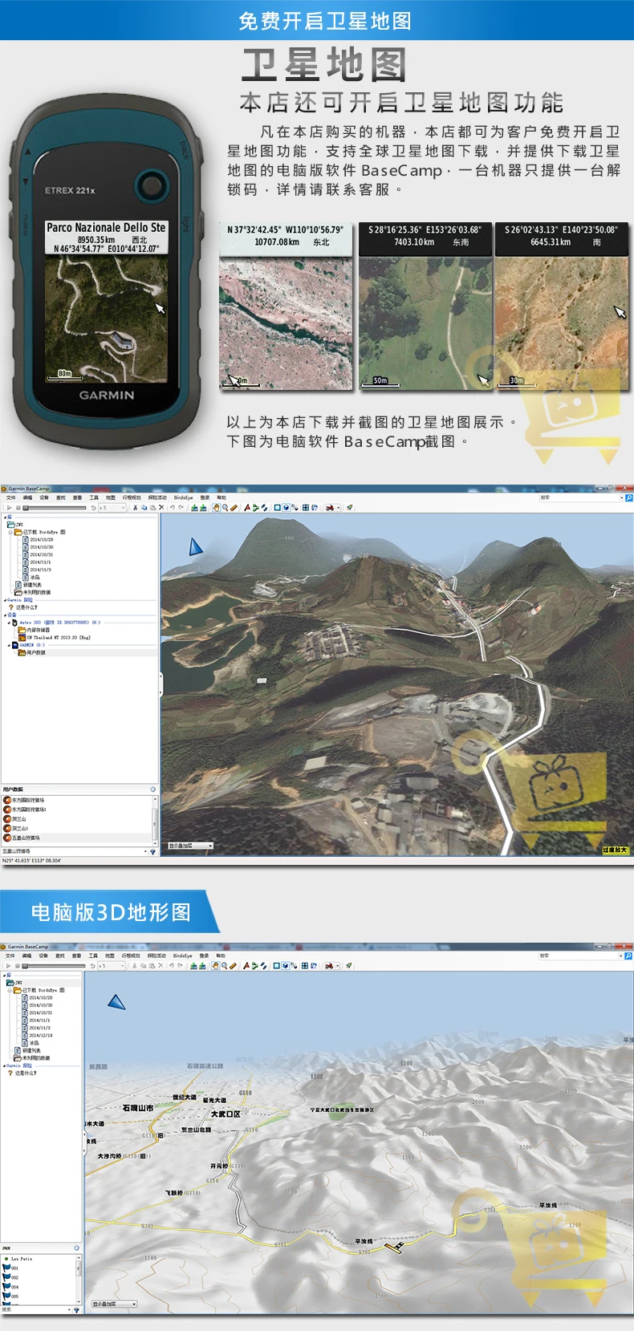Click the search box at top right of upper BaseCamp
This screenshot has height=1331, width=634.
point(579,497)
